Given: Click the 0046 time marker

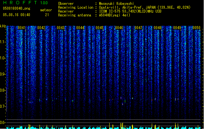Looking at the screenshot, I should coord(119,28).
